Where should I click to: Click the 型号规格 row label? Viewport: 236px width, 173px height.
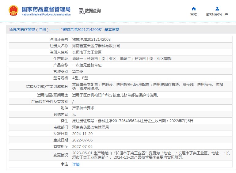tap(61, 78)
